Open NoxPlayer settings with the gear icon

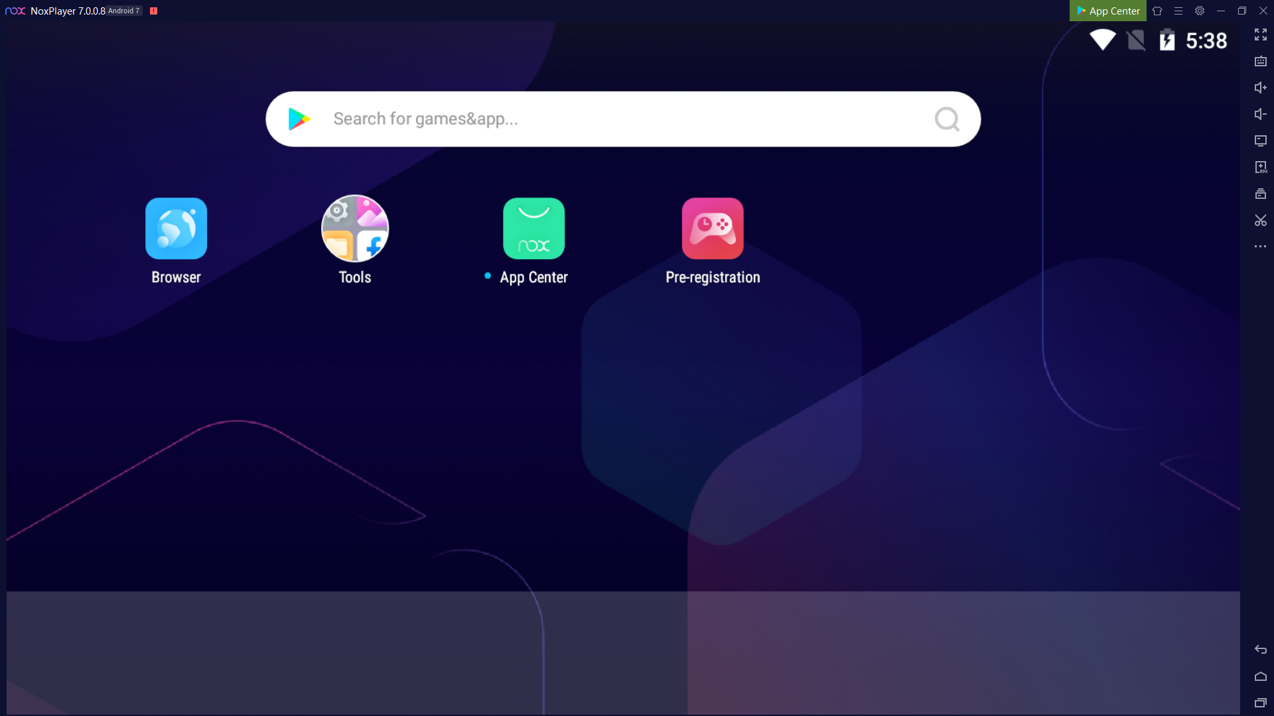(x=1200, y=11)
